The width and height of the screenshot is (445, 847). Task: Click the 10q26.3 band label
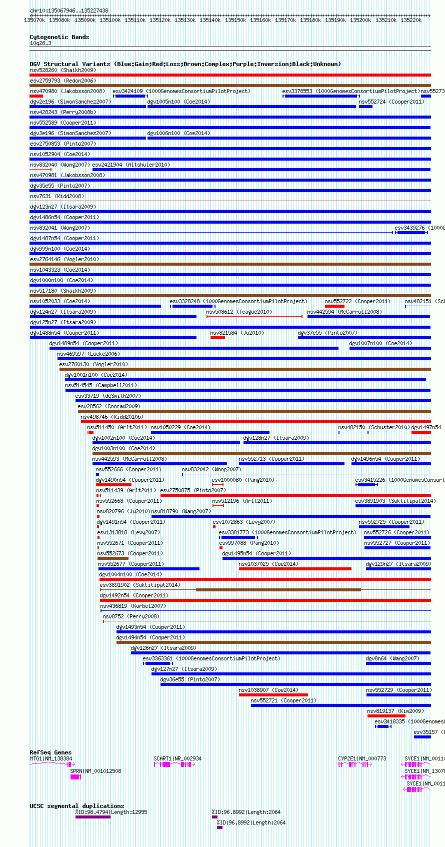40,43
